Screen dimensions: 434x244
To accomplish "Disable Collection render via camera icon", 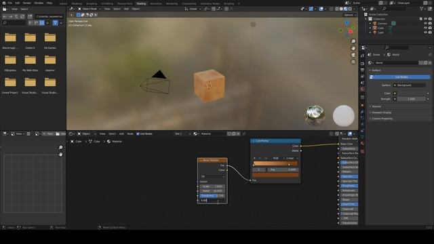I will pos(430,19).
